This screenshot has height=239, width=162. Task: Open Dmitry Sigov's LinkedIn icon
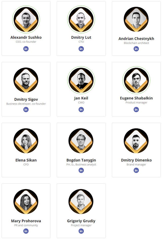(x=26, y=109)
